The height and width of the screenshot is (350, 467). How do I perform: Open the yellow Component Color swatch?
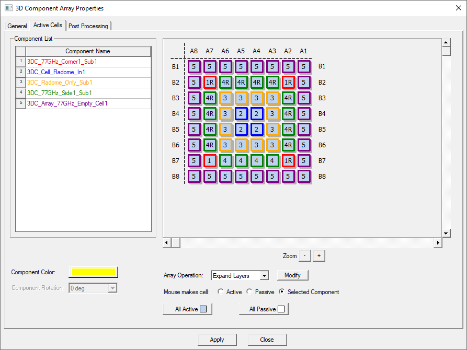pos(94,272)
